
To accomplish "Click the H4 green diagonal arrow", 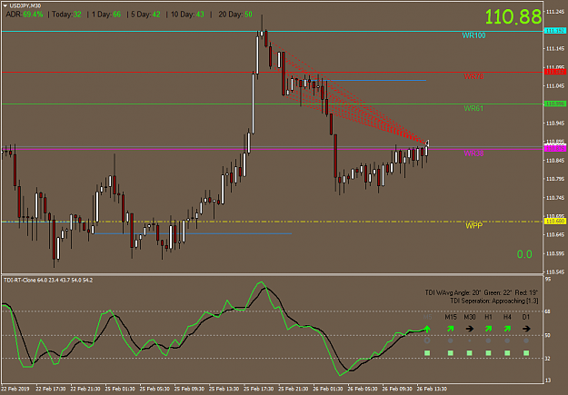I will point(507,329).
